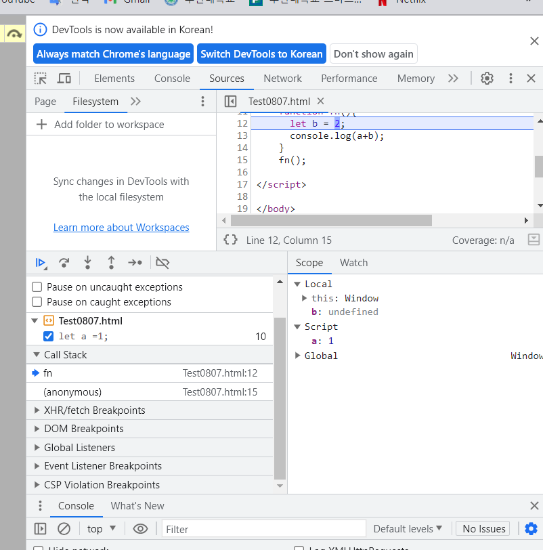Deactivate all breakpoints
Viewport: 543px width, 550px height.
pyautogui.click(x=162, y=263)
